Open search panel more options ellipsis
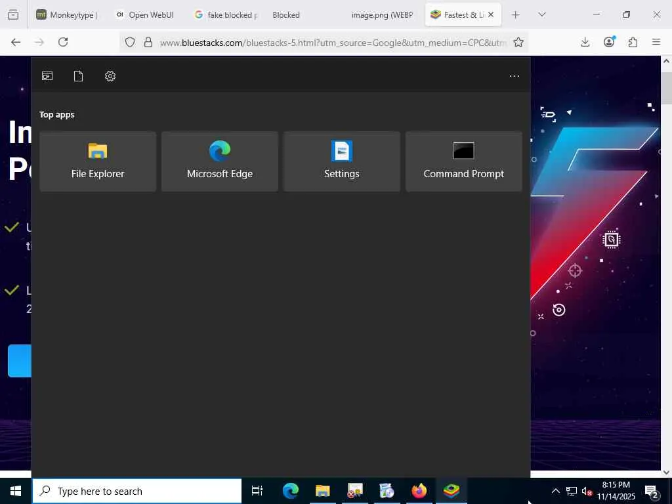The height and width of the screenshot is (504, 672). tap(514, 76)
